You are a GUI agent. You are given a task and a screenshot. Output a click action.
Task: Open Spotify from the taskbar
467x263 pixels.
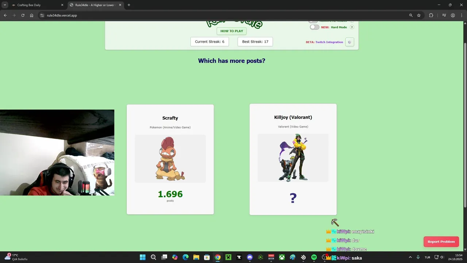(x=314, y=257)
